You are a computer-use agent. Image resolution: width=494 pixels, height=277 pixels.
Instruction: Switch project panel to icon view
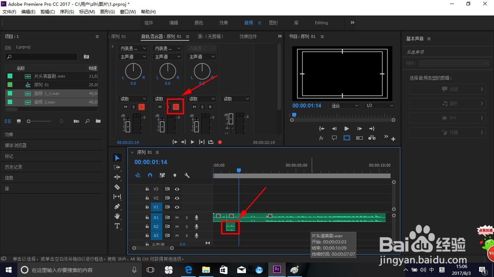(x=19, y=121)
